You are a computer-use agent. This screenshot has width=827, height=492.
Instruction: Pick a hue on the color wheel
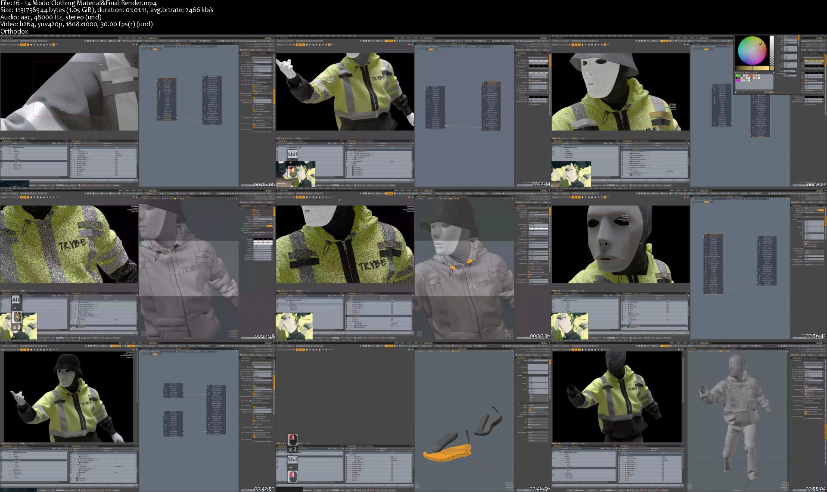click(752, 50)
